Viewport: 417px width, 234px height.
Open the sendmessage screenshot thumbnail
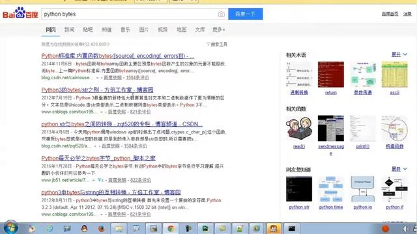pos(331,128)
